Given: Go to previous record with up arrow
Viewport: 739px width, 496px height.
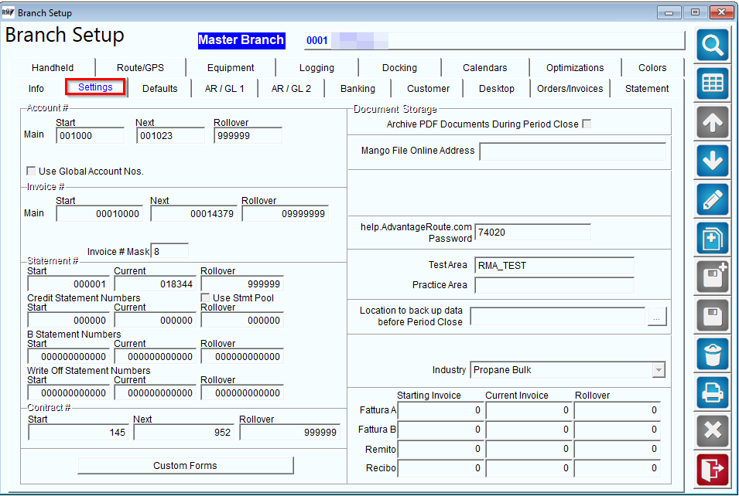Looking at the screenshot, I should (712, 123).
